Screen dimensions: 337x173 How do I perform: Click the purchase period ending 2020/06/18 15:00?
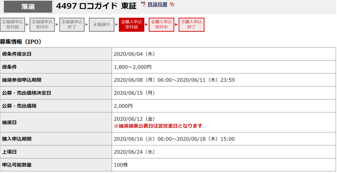pos(174,139)
